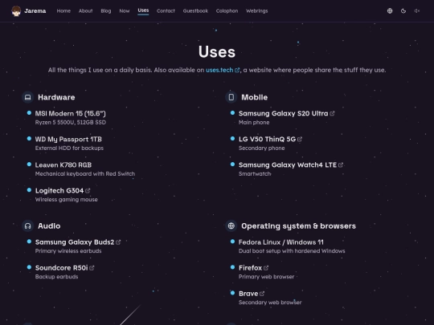Click the Leaven K780 RGB entry
Viewport: 434px width, 325px height.
click(x=63, y=165)
